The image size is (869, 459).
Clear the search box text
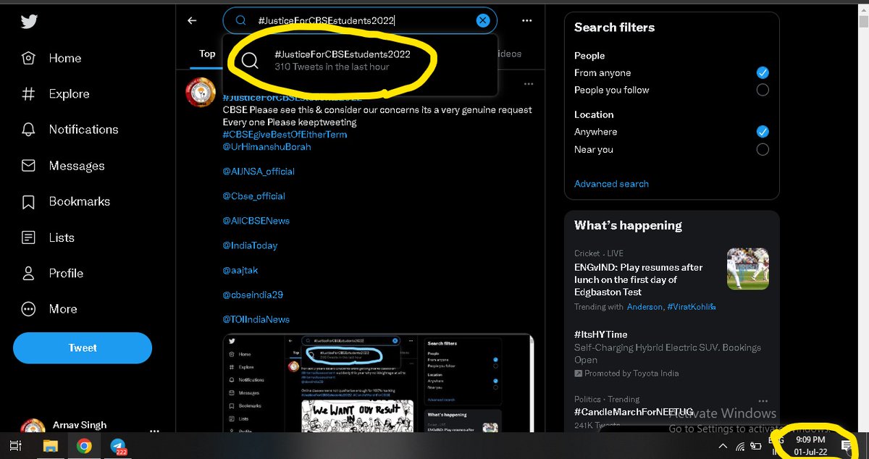pyautogui.click(x=483, y=21)
